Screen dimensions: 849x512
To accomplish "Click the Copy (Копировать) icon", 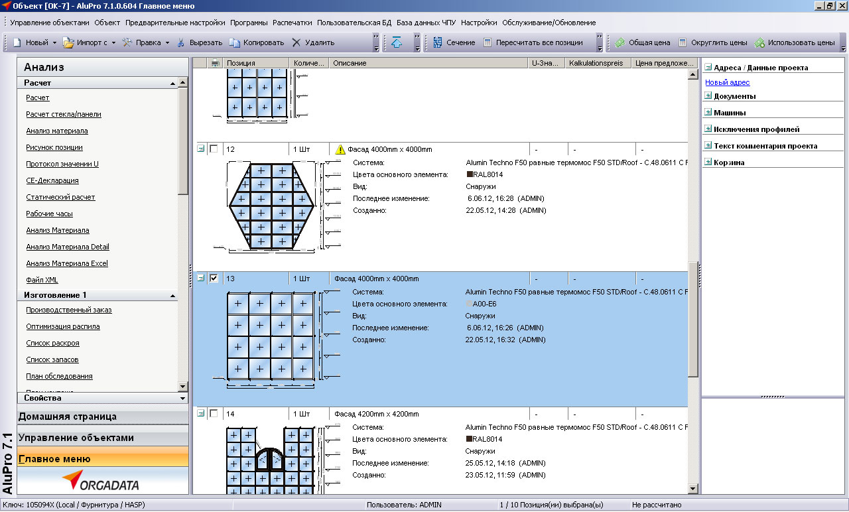I will click(x=234, y=42).
